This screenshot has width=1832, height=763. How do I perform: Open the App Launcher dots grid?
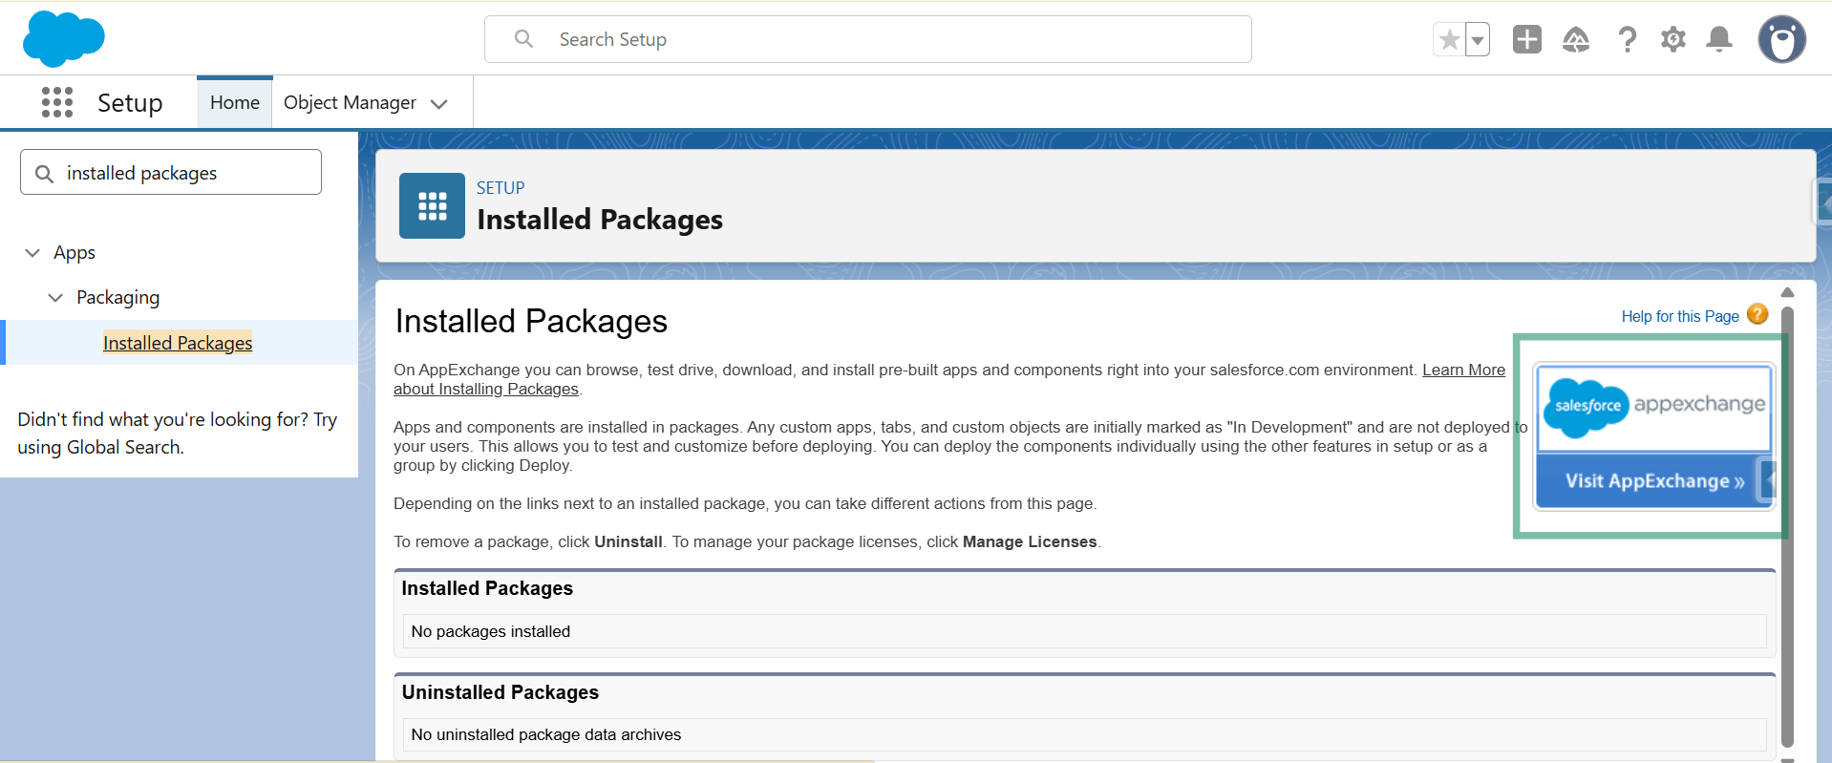(x=57, y=102)
